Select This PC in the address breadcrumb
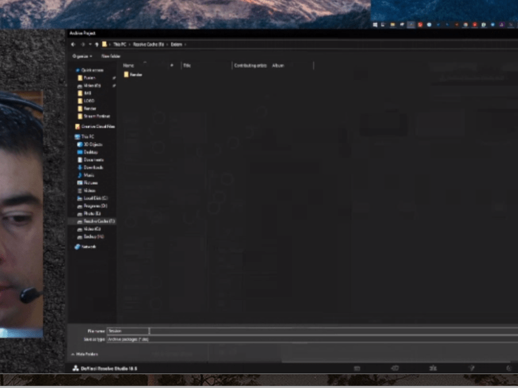 pos(119,44)
